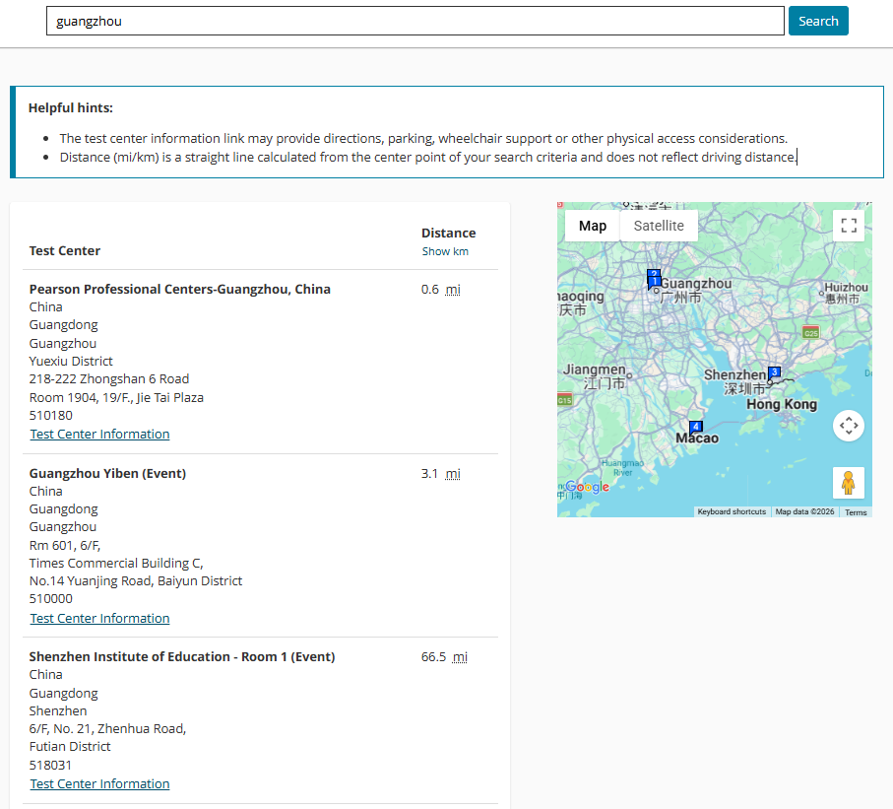Click the 'Distance' column header
This screenshot has width=893, height=809.
448,234
